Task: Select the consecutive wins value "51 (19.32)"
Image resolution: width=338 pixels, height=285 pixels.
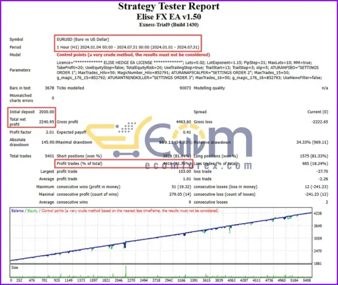Action: click(181, 187)
